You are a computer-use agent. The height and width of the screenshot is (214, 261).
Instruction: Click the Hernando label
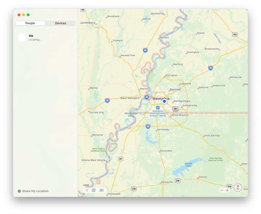[x=163, y=129]
